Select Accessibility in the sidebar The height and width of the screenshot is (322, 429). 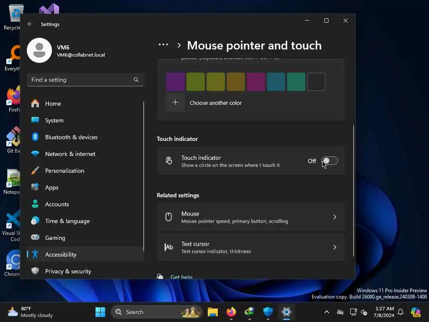[85, 254]
